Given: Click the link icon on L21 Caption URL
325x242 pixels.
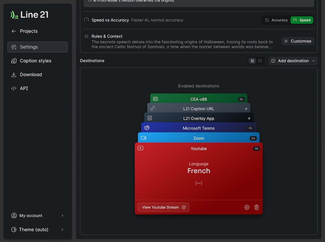Looking at the screenshot, I should 152,108.
